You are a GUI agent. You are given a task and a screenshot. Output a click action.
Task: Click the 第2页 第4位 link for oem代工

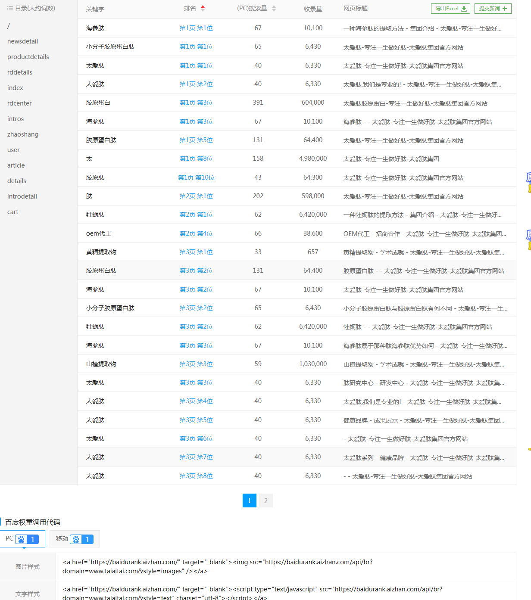click(x=196, y=233)
